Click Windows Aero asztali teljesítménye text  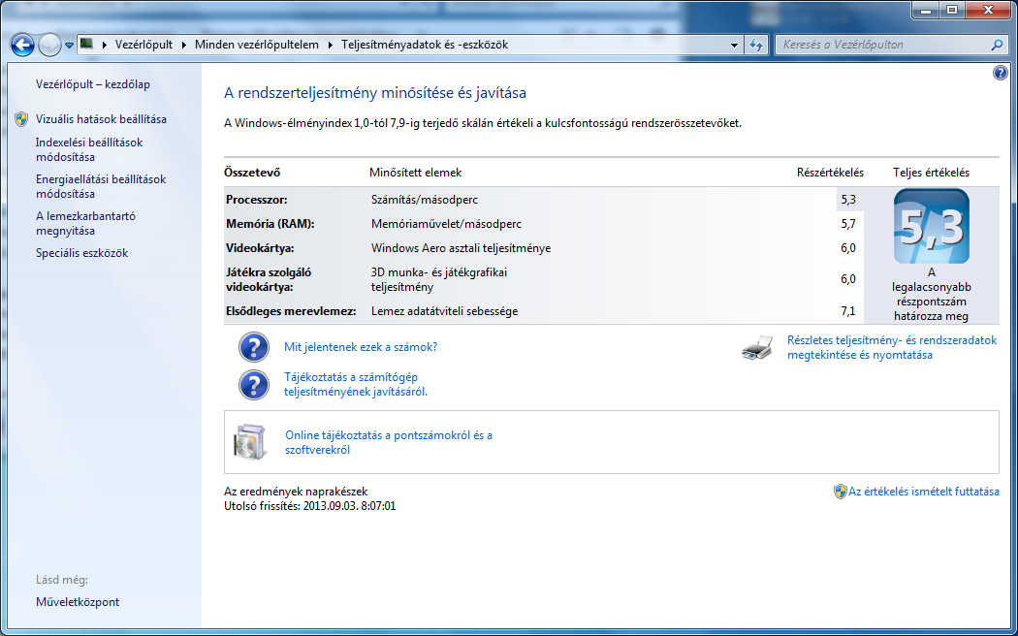[461, 248]
